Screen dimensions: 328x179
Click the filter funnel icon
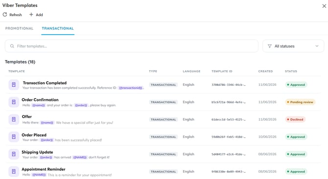click(x=270, y=46)
